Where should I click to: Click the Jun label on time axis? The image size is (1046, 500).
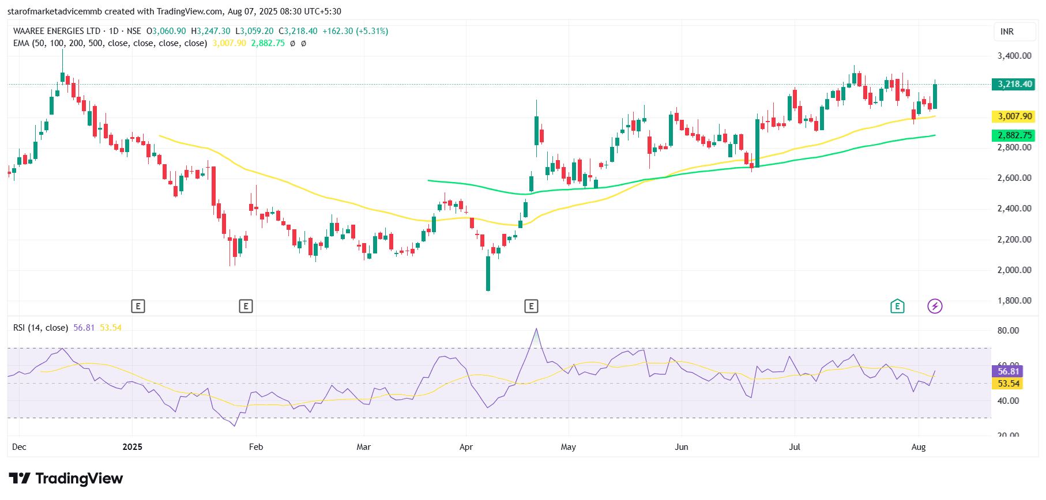coord(682,447)
